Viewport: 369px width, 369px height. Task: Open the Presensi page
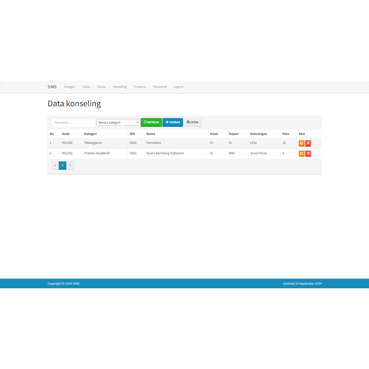pos(140,87)
